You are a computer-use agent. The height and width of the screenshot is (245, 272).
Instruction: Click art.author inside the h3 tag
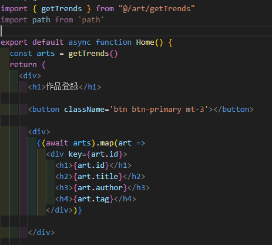(100, 188)
